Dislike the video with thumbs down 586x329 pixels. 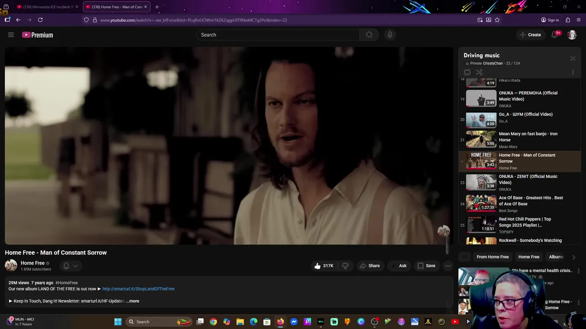[345, 265]
